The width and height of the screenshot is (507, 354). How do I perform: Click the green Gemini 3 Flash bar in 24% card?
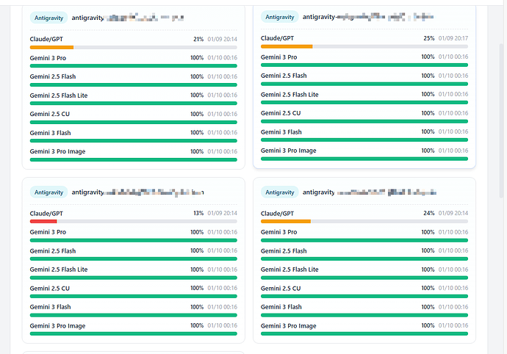click(364, 315)
